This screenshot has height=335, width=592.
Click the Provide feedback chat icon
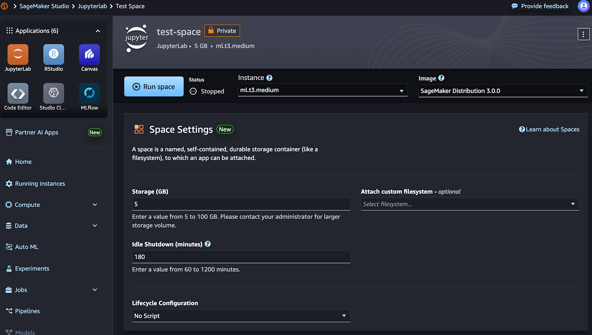(515, 6)
